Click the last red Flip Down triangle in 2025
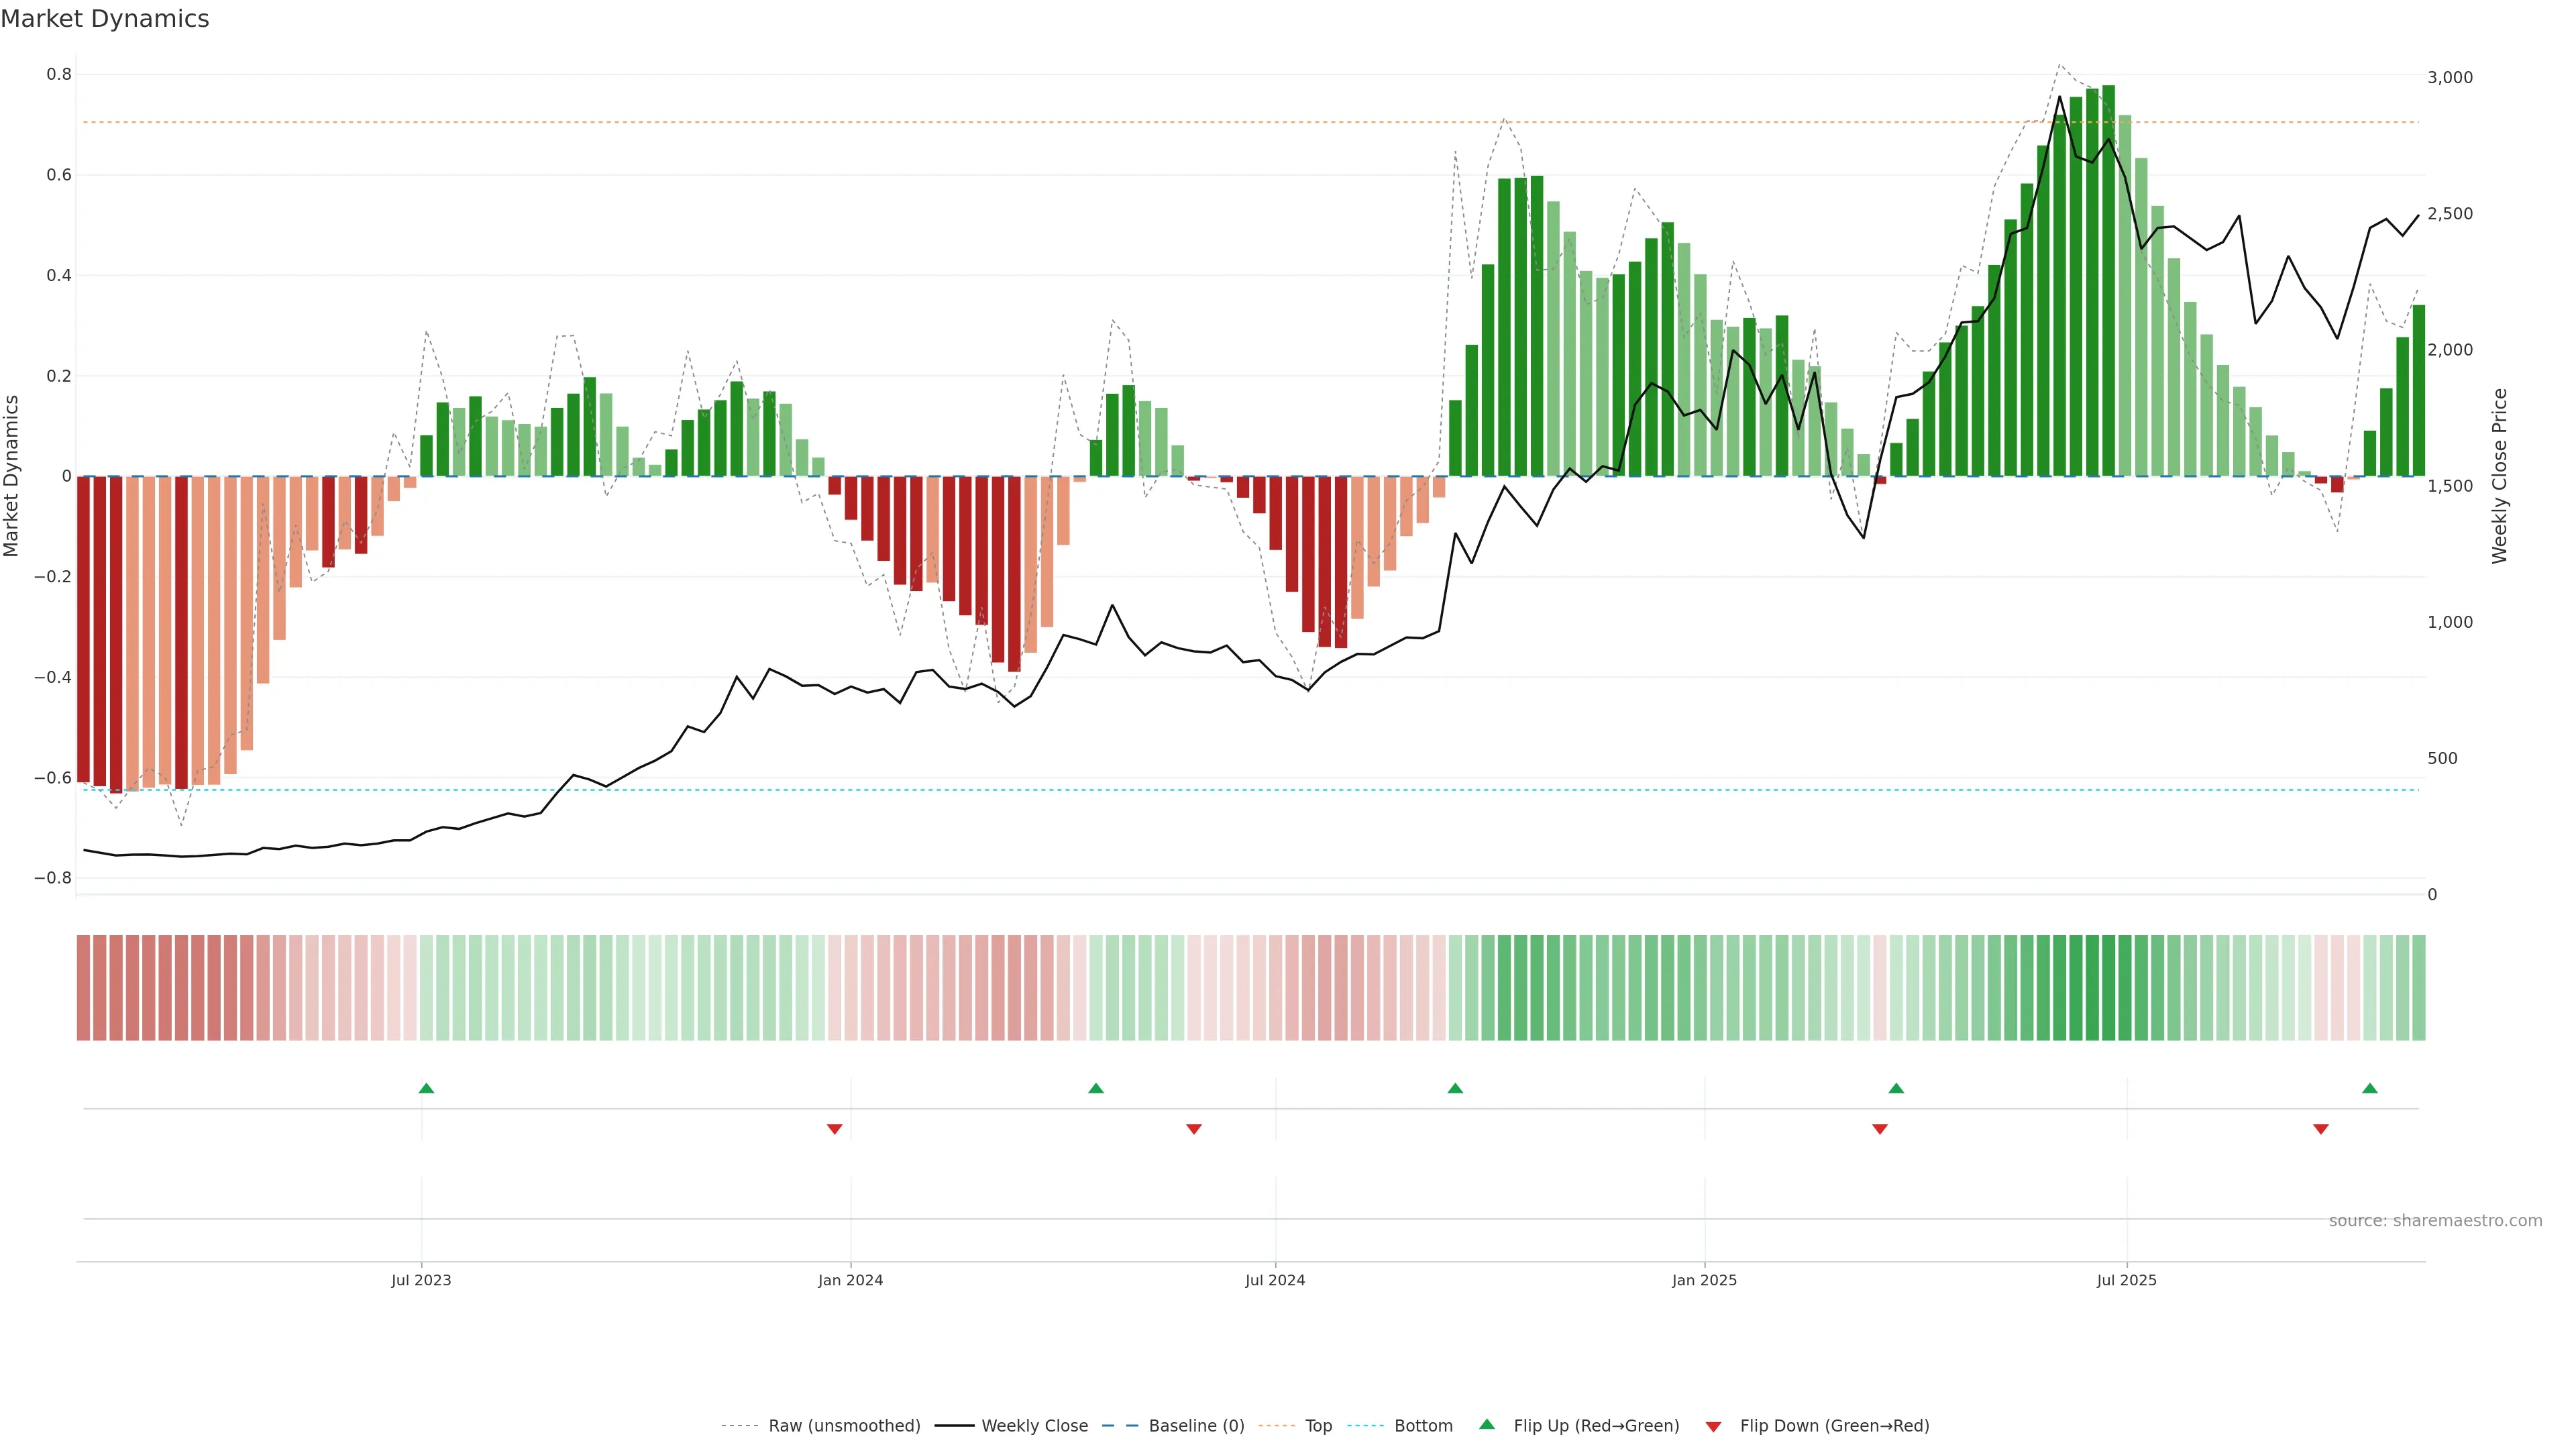The width and height of the screenshot is (2576, 1449). point(2320,1129)
